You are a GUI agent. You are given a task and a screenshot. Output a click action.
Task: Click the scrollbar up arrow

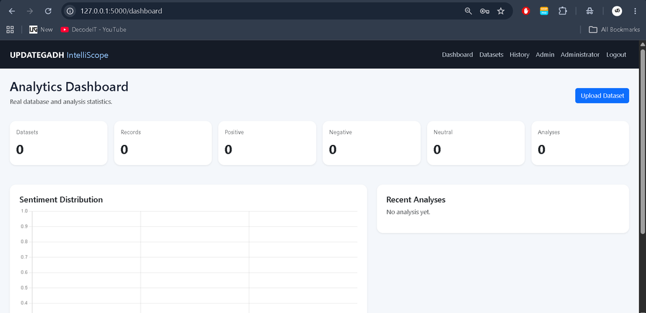[642, 44]
